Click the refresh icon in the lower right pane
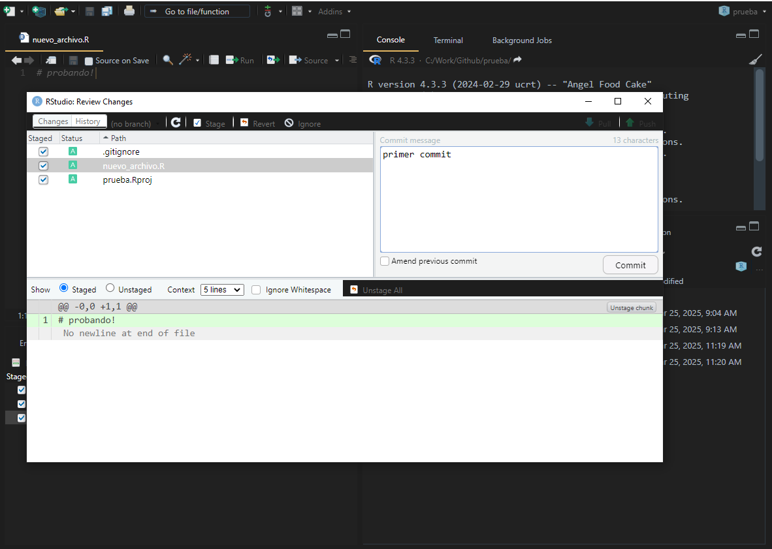This screenshot has width=772, height=549. (757, 251)
